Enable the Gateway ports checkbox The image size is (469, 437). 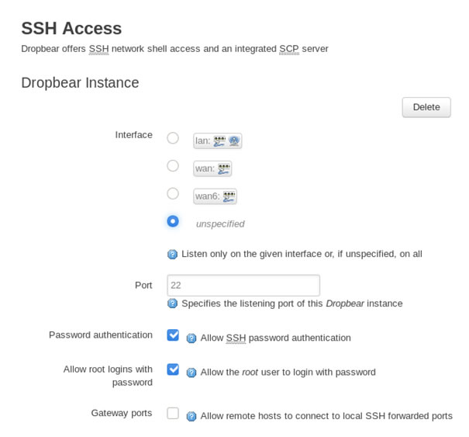coord(173,413)
